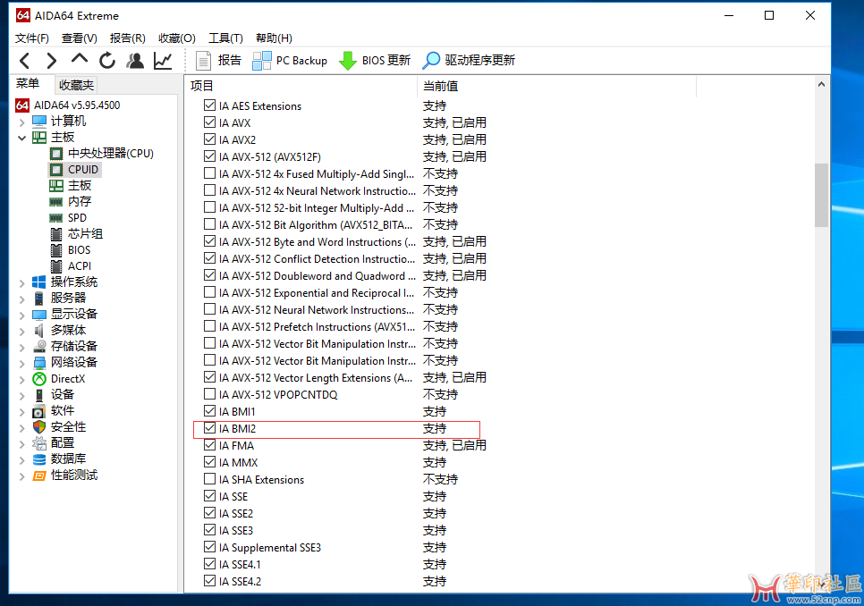Open the 报告(R) menu
864x606 pixels.
click(127, 38)
